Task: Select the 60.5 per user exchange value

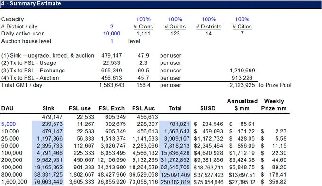Action: [x=143, y=71]
